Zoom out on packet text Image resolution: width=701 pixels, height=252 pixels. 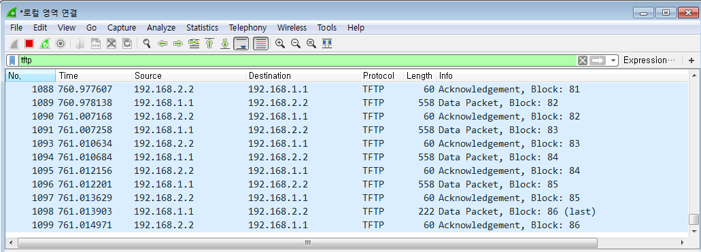(x=296, y=43)
